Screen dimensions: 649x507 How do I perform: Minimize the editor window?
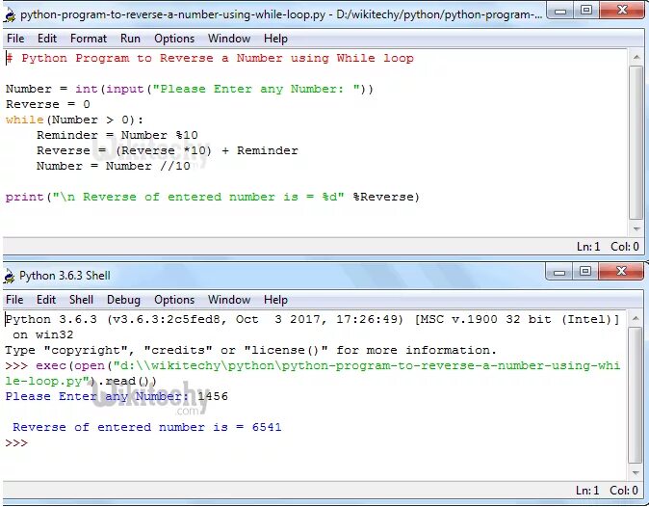point(560,11)
